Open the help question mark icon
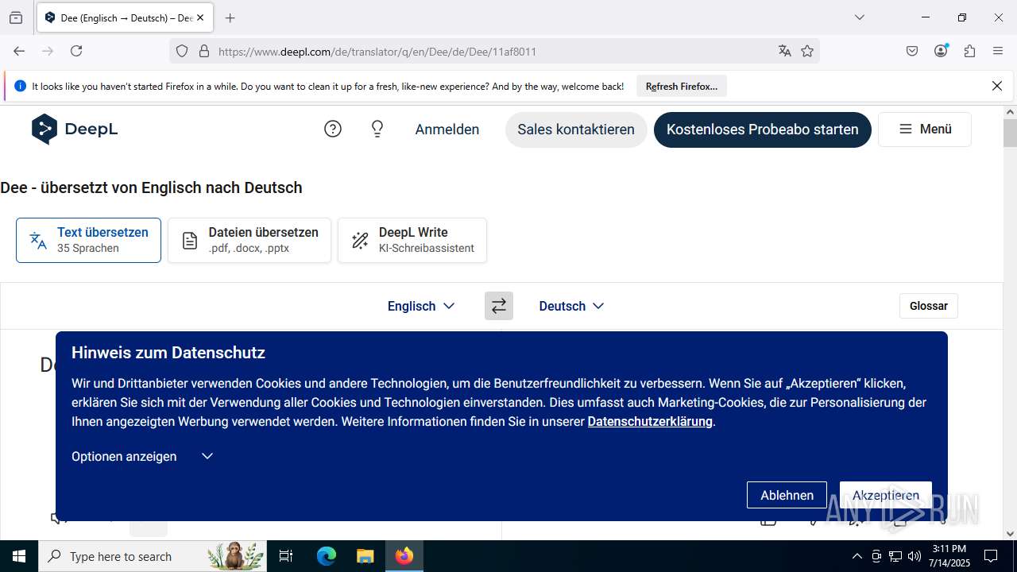 coord(333,129)
